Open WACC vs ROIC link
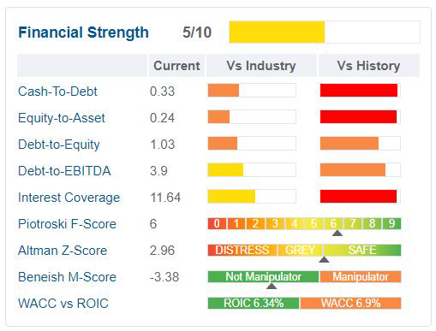Screen dimensions: 436x331 tap(63, 304)
